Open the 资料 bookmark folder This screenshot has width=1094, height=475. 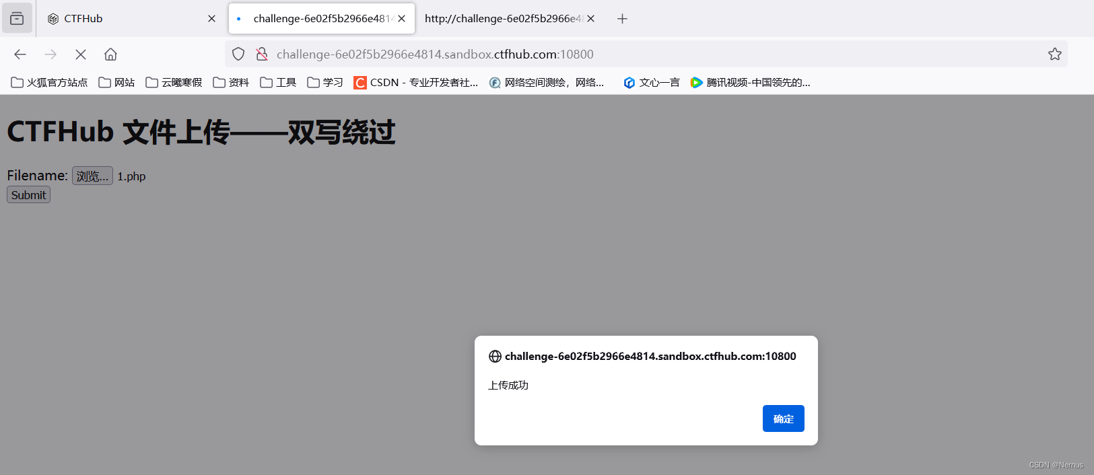[x=231, y=83]
